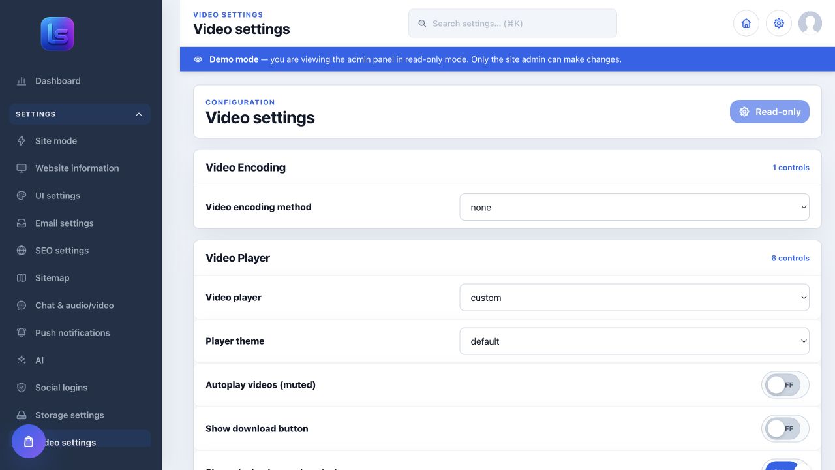Open Push notifications settings
Screen dimensions: 835x470
[80, 333]
